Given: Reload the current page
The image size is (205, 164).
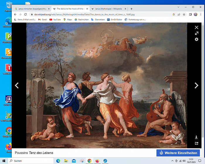Looking at the screenshot, I should (25, 14).
